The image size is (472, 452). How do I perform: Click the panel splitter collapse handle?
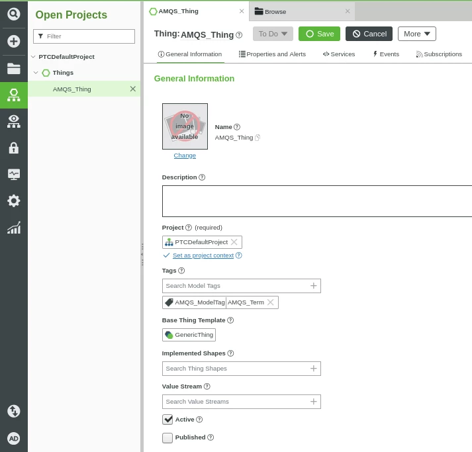tap(142, 254)
